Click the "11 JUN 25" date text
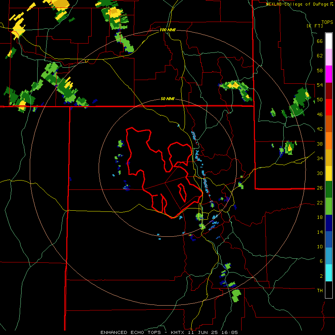The height and width of the screenshot is (335, 335). pos(202,332)
